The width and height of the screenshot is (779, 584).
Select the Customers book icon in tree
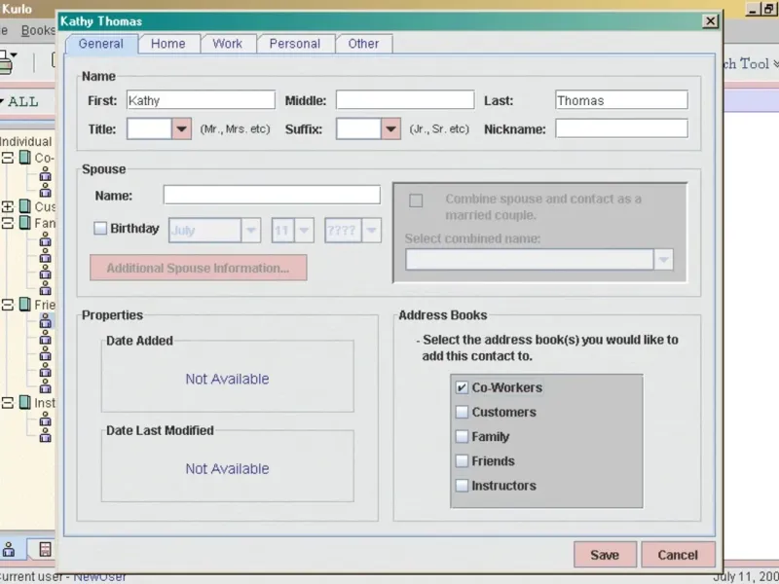[x=25, y=206]
